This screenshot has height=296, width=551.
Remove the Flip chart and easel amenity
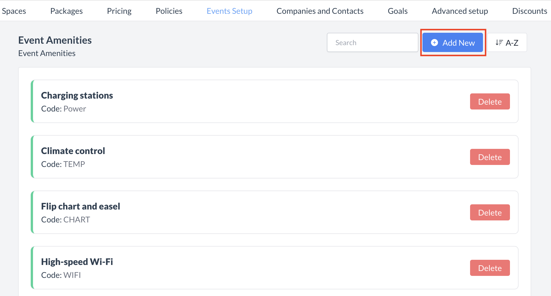click(x=490, y=212)
